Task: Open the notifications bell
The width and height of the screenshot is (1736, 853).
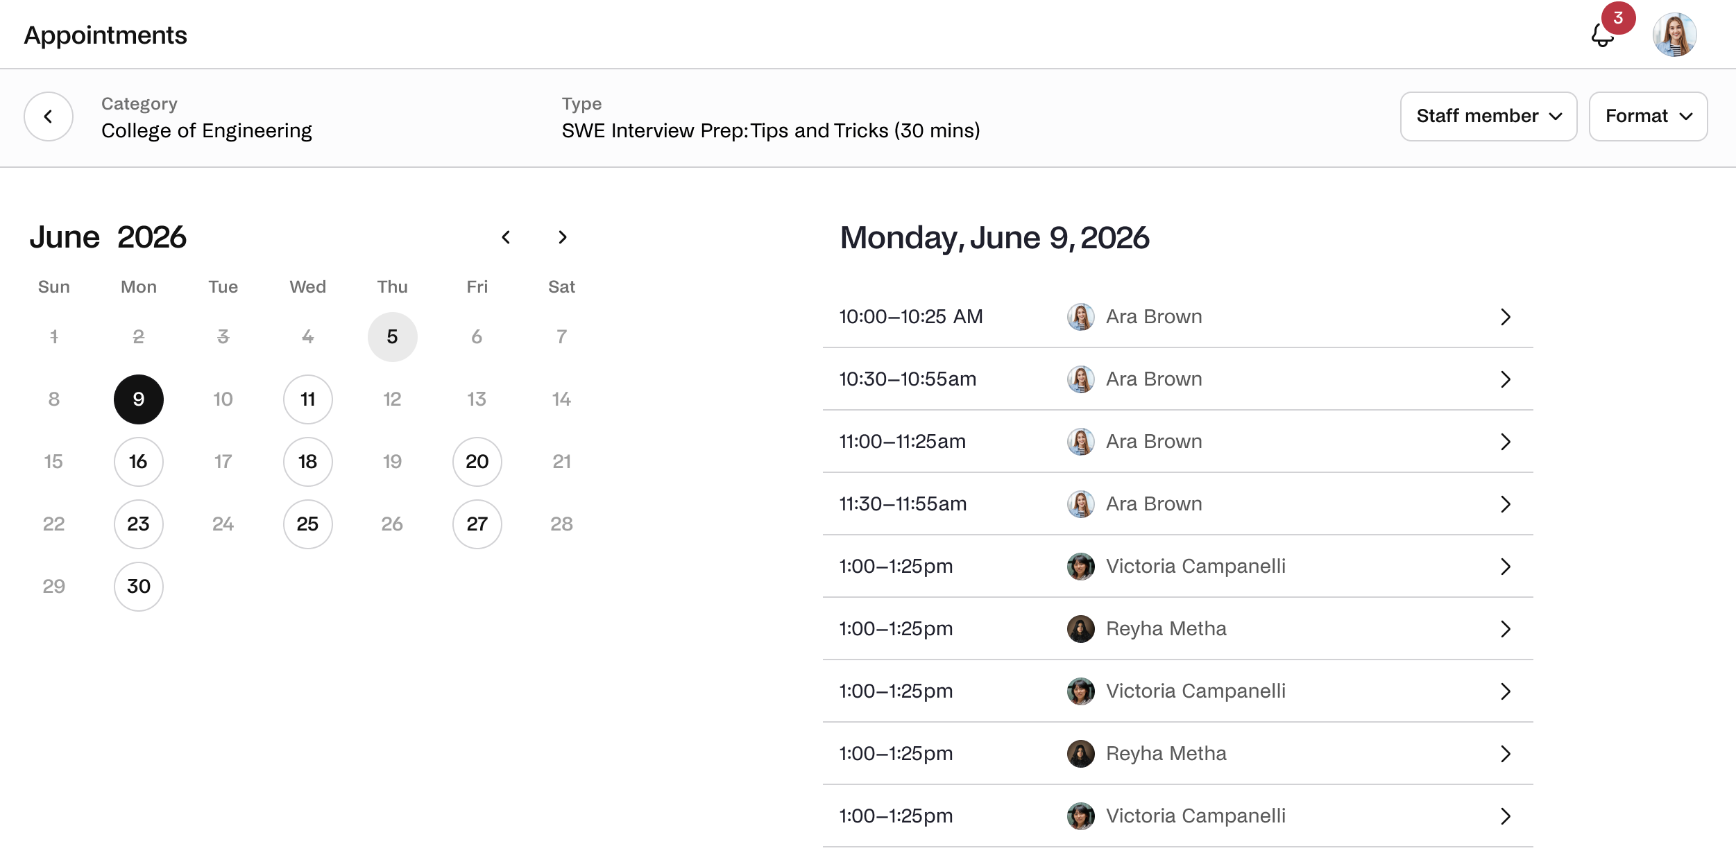Action: pyautogui.click(x=1603, y=35)
